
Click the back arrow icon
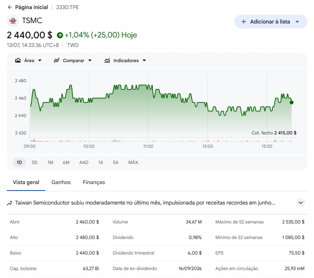pyautogui.click(x=10, y=8)
